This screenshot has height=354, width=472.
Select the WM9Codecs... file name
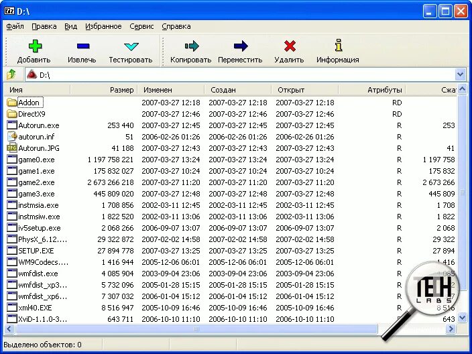[43, 262]
